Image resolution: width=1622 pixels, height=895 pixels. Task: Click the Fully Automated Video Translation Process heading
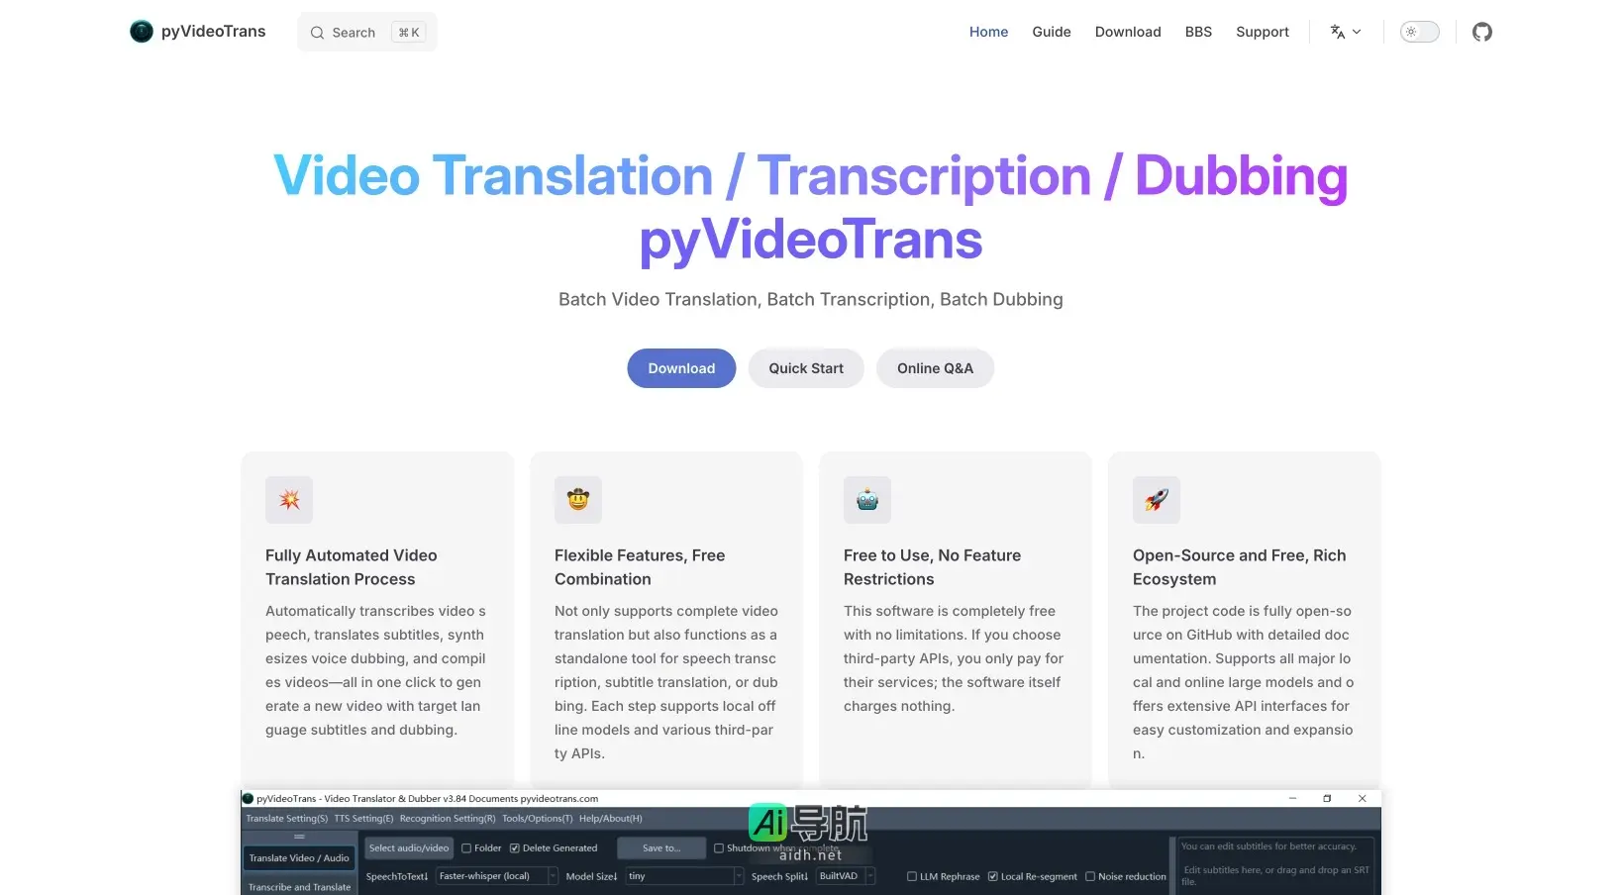tap(352, 567)
